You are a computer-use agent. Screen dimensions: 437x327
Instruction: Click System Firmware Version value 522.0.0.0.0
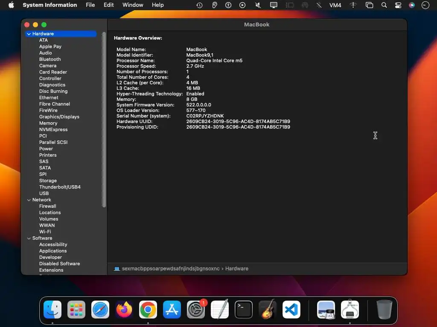[199, 105]
